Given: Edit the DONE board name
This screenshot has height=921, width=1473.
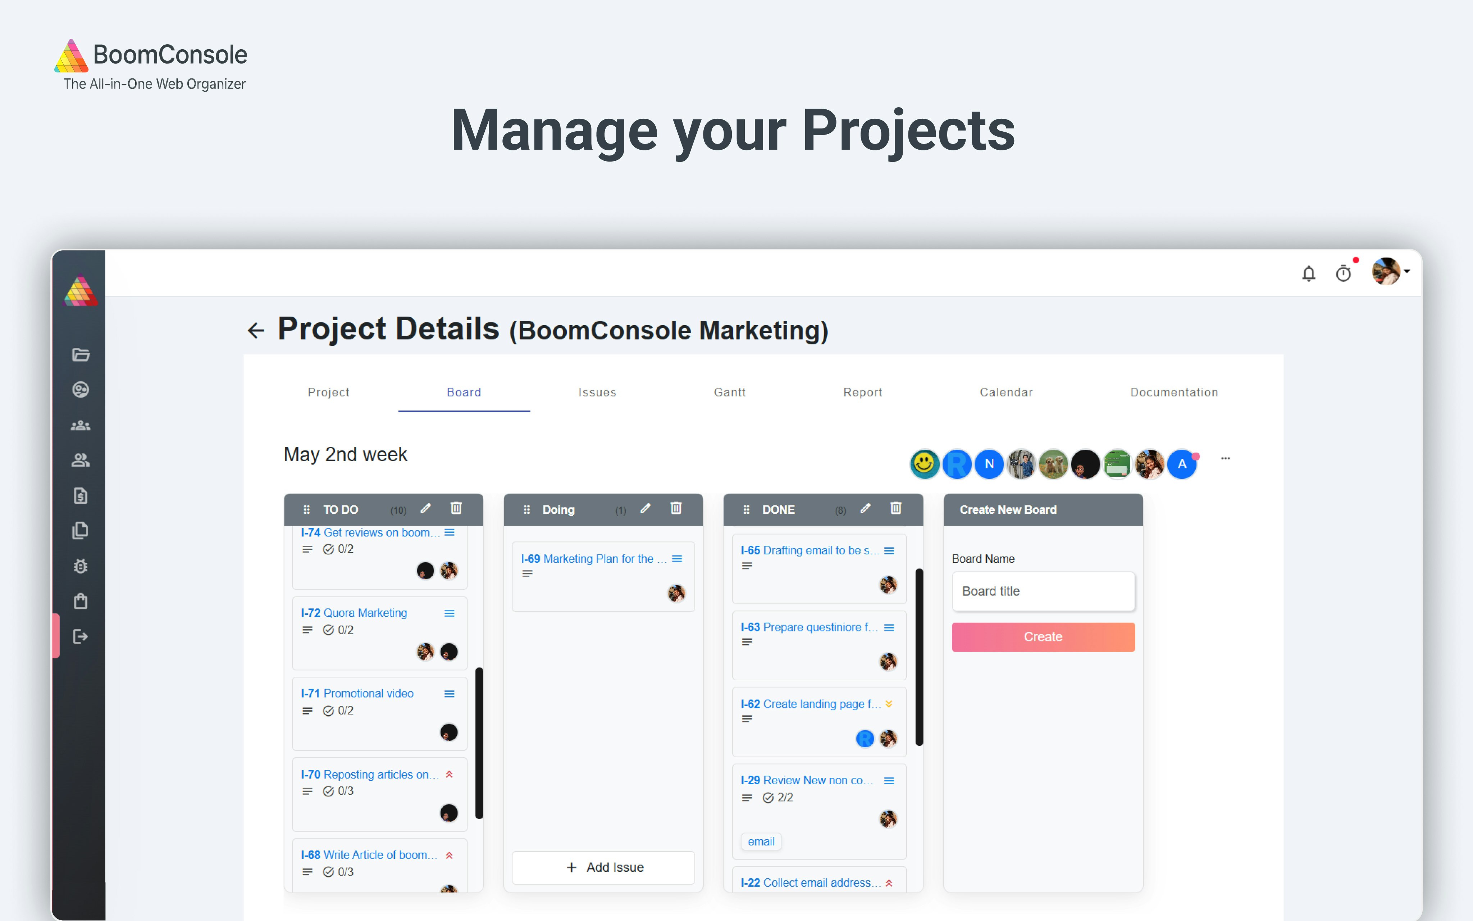Looking at the screenshot, I should pyautogui.click(x=865, y=508).
